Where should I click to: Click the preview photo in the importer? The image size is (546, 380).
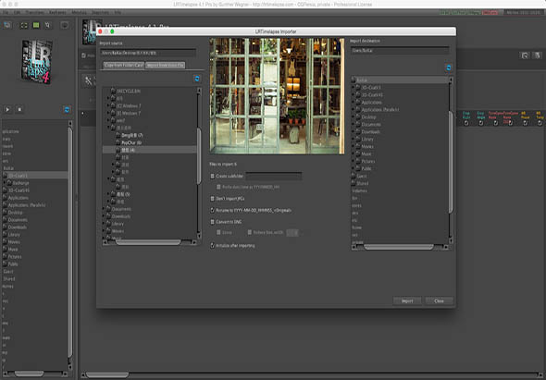pyautogui.click(x=277, y=96)
